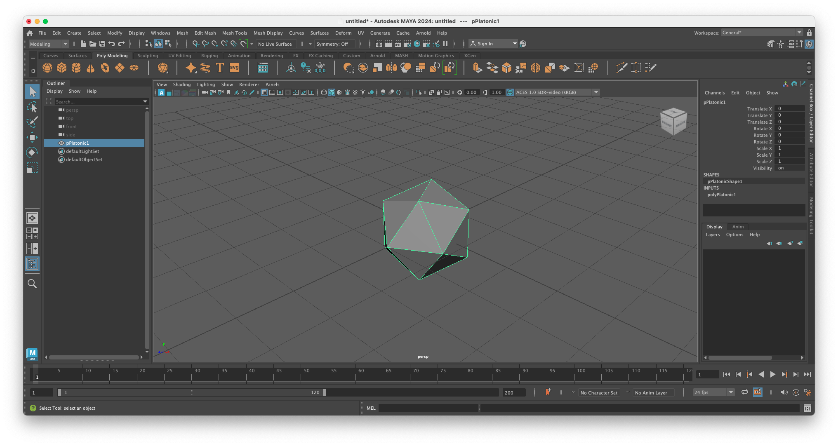This screenshot has width=838, height=446.
Task: Open the Mesh Tools menu
Action: coord(235,33)
